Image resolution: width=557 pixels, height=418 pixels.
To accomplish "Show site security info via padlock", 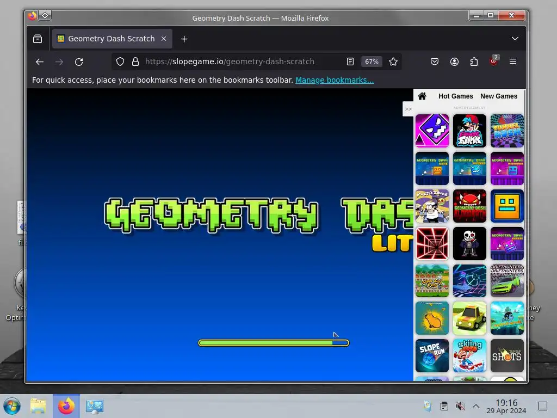I will [x=135, y=62].
